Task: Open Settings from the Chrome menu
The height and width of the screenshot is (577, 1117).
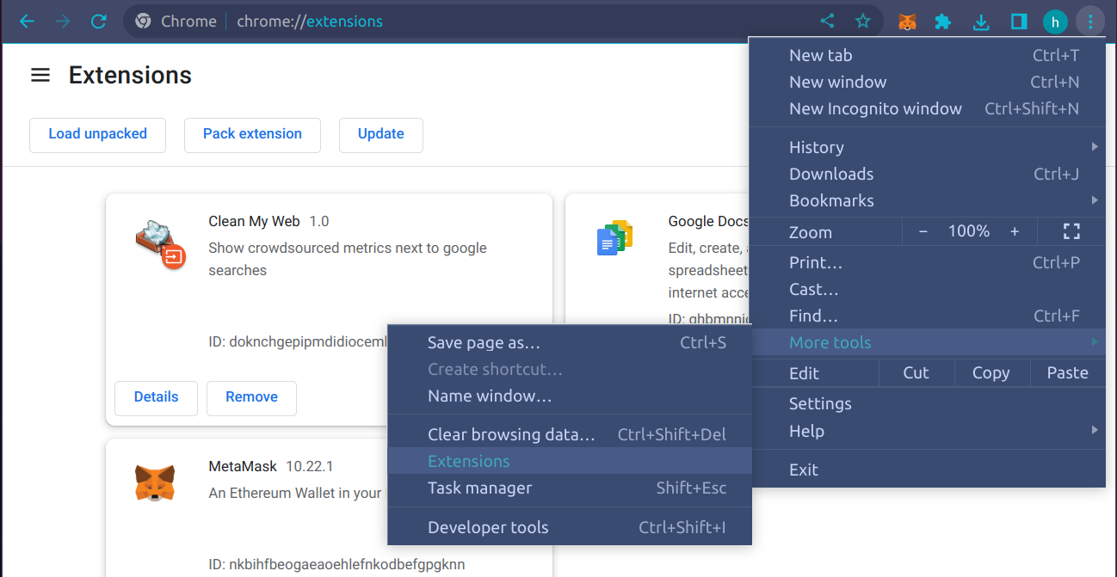Action: click(x=927, y=403)
